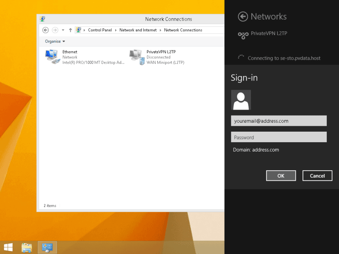The width and height of the screenshot is (339, 254).
Task: Open the Organise dropdown menu
Action: pyautogui.click(x=55, y=41)
